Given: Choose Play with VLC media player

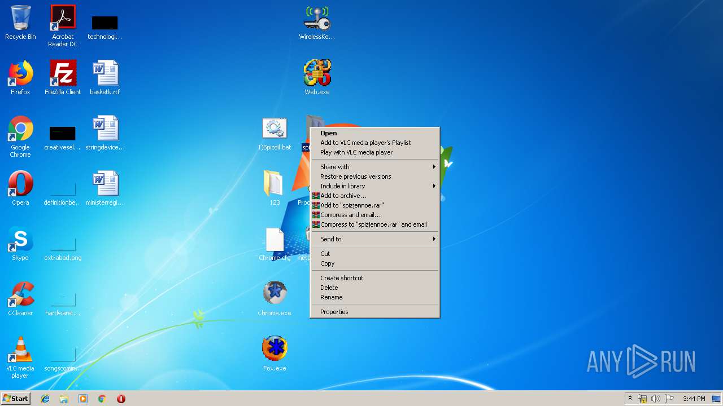Looking at the screenshot, I should click(x=374, y=152).
